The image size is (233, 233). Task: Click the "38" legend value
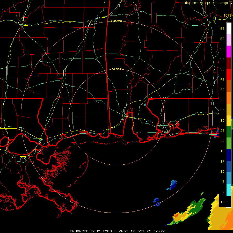pyautogui.click(x=222, y=100)
